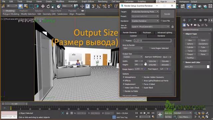Lock the View to Render setting
Screen dimensions: 213x120
click(172, 27)
